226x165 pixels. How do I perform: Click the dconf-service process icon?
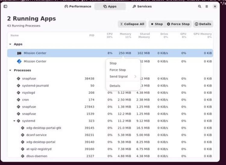pyautogui.click(x=23, y=135)
